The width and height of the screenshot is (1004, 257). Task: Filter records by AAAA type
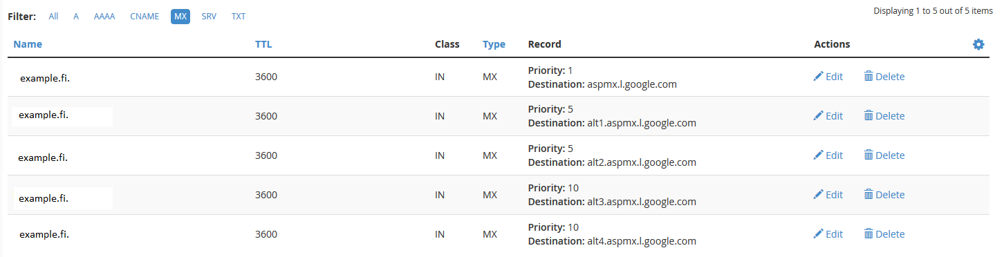[104, 16]
